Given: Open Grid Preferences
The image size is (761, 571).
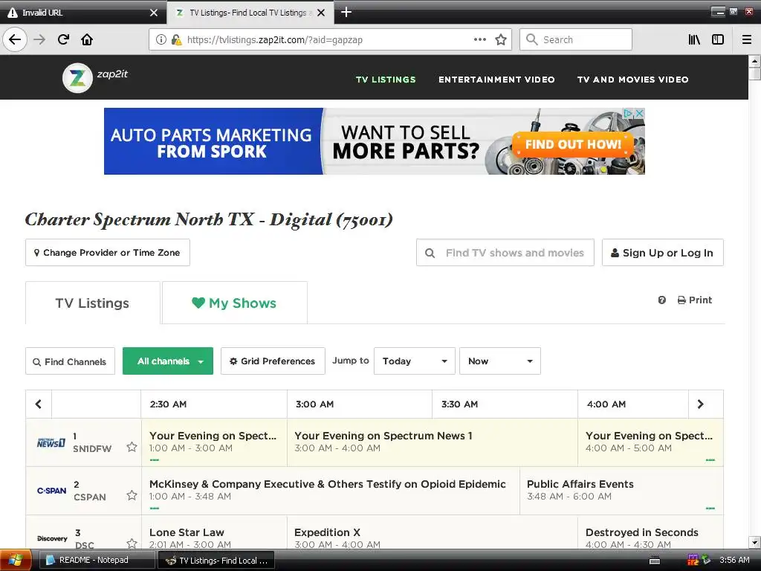Looking at the screenshot, I should click(x=273, y=361).
